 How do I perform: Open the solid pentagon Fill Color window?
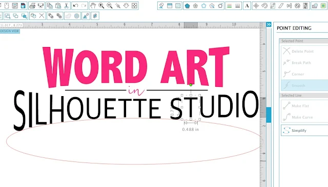(187, 6)
